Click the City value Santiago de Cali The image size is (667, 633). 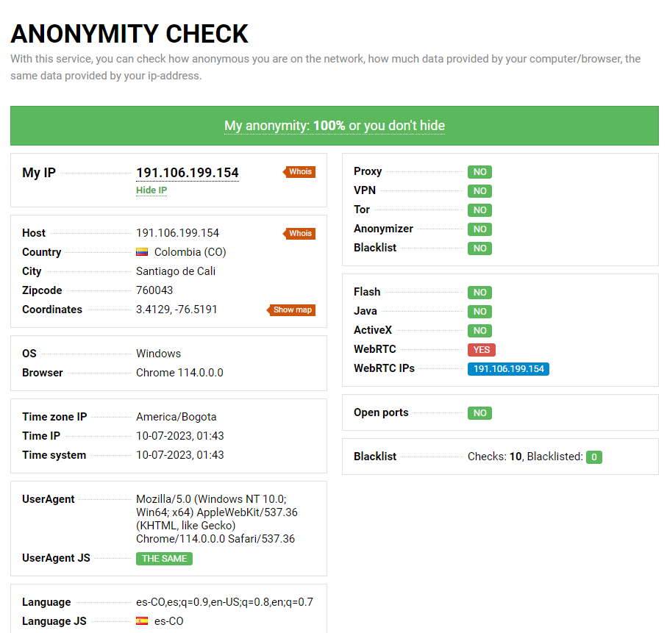point(176,271)
